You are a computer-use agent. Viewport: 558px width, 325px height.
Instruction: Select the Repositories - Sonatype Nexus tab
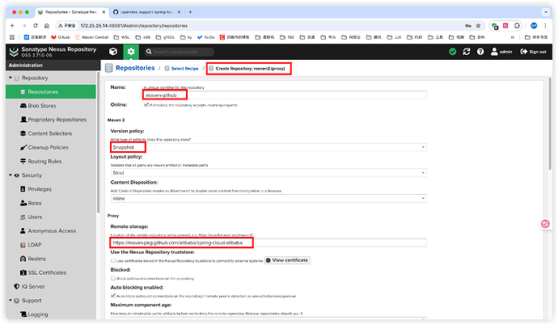[x=71, y=12]
